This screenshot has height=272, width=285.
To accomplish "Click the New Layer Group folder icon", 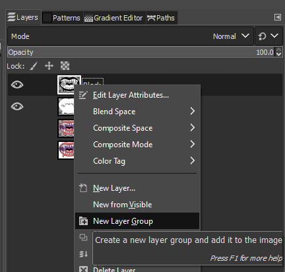I will pos(83,221).
